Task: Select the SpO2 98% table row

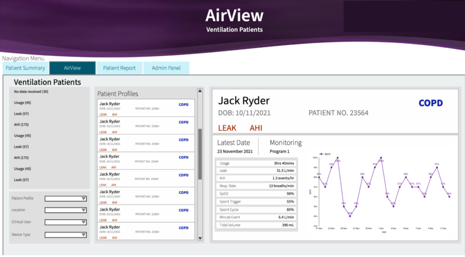Action: pyautogui.click(x=256, y=194)
